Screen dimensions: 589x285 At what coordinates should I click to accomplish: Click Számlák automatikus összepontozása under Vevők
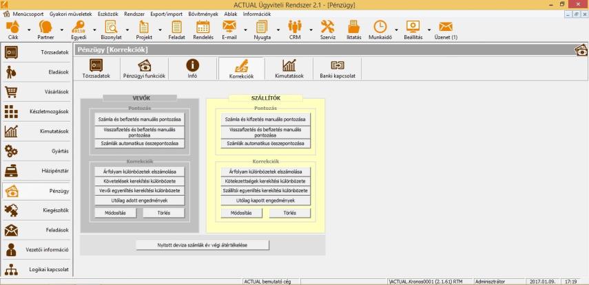tap(140, 144)
